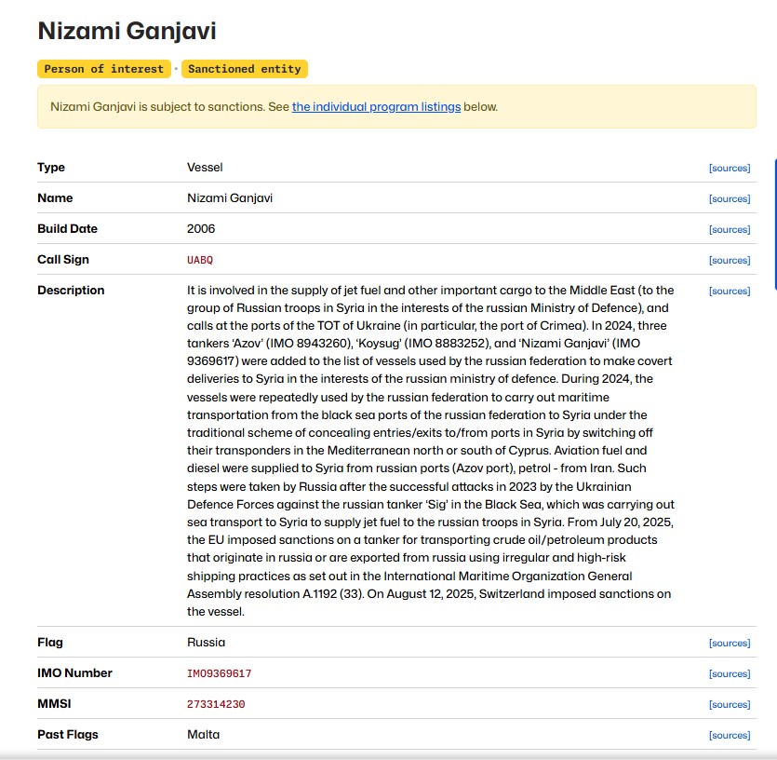Open sources for the Description field

click(729, 292)
